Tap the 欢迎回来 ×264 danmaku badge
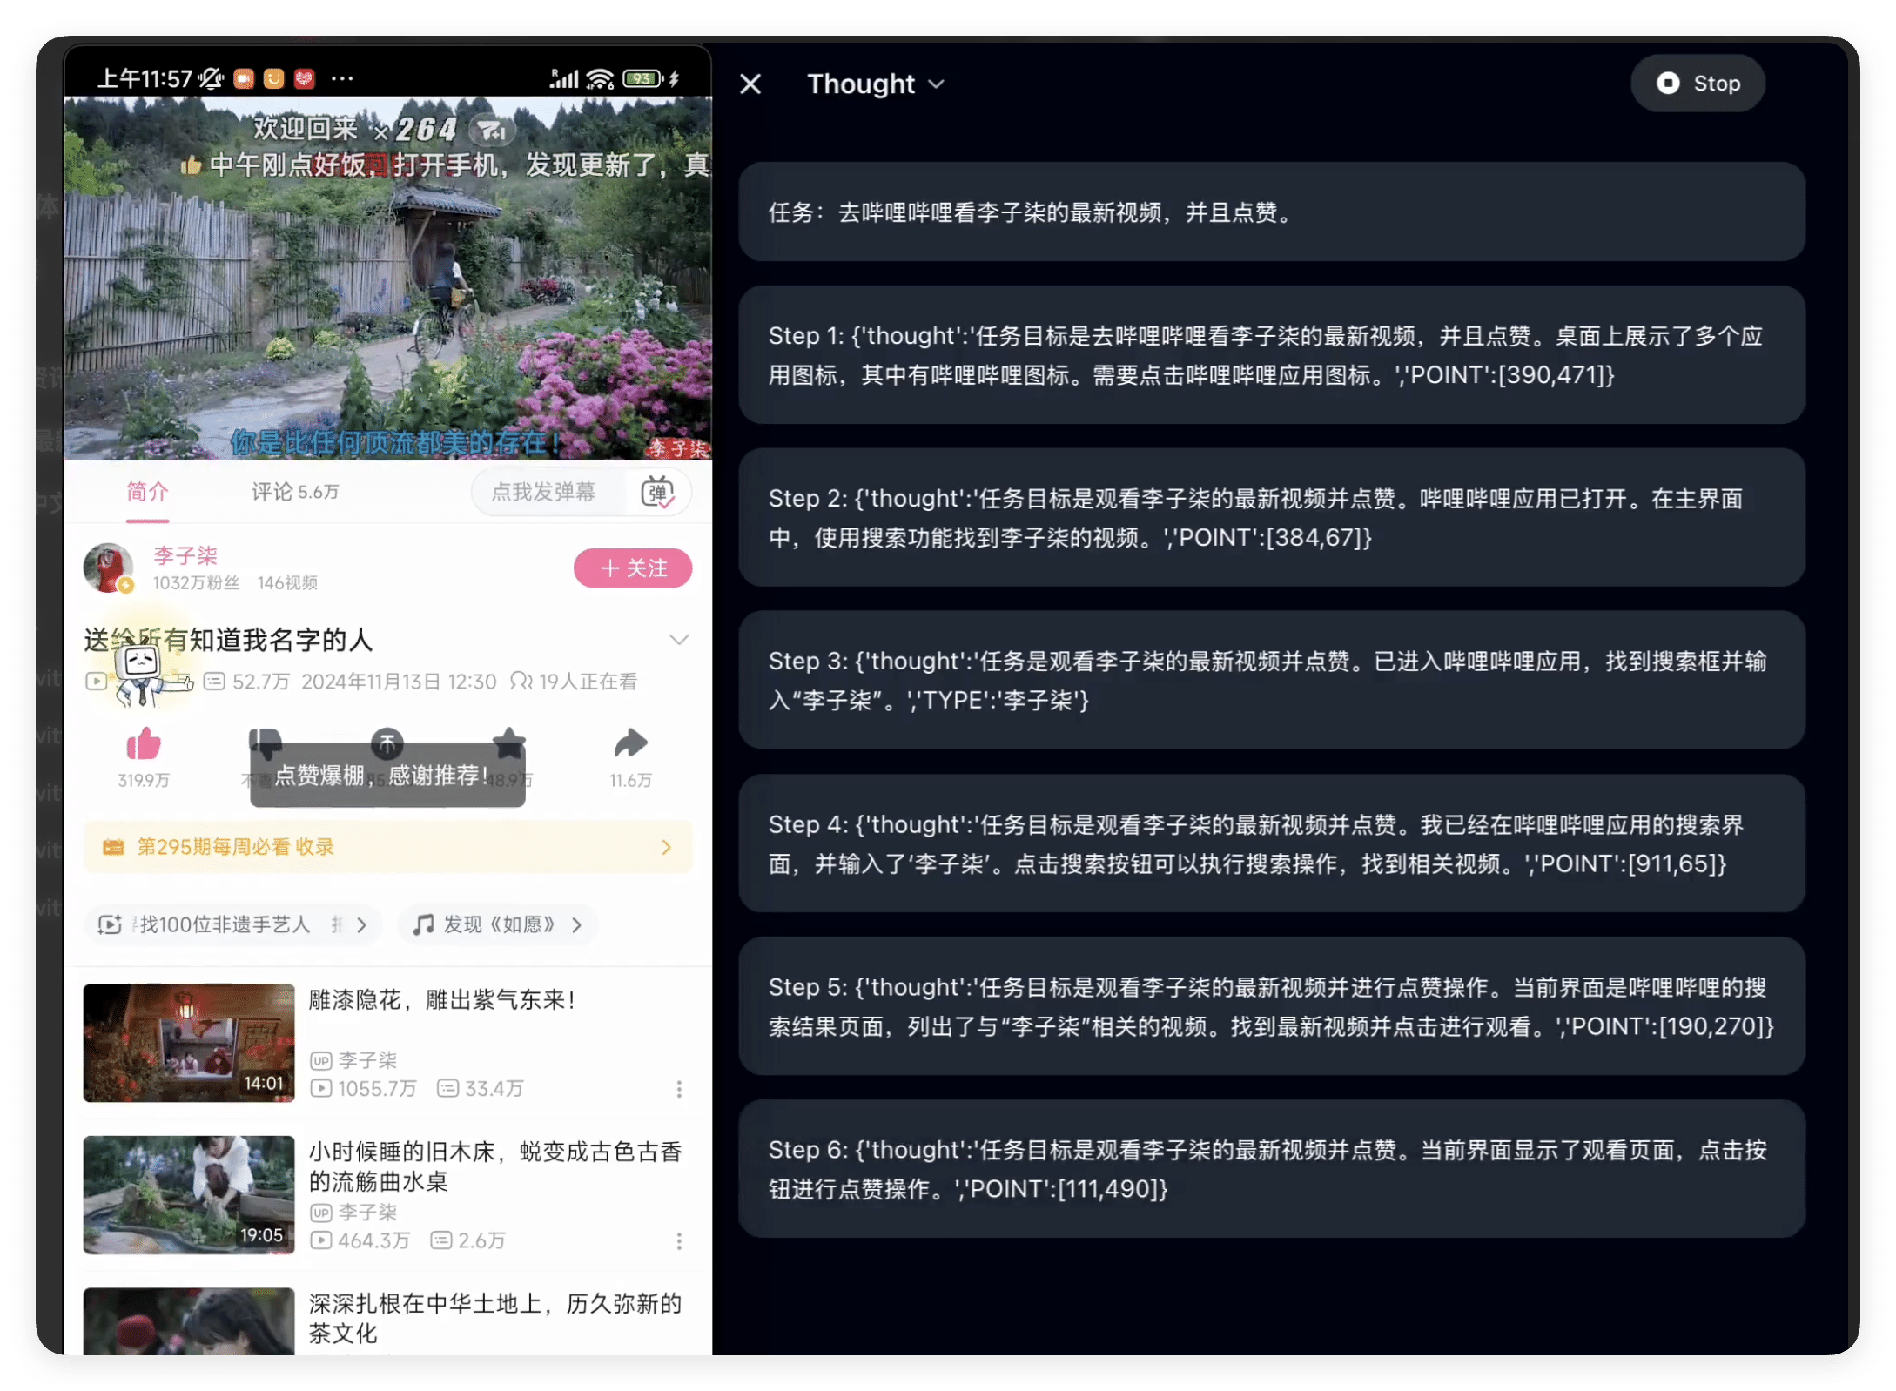 [x=383, y=129]
